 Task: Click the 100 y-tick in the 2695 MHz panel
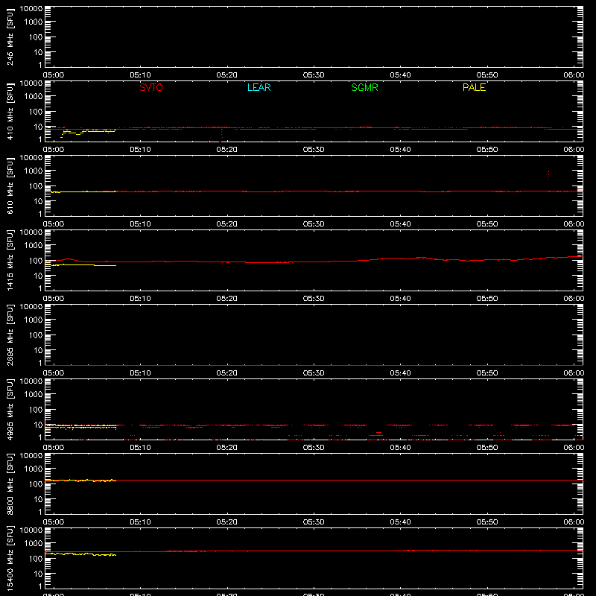pos(36,335)
